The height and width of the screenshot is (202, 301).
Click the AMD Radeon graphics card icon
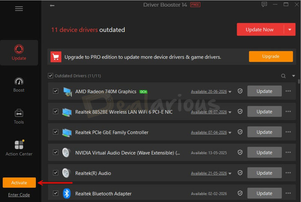pyautogui.click(x=67, y=92)
